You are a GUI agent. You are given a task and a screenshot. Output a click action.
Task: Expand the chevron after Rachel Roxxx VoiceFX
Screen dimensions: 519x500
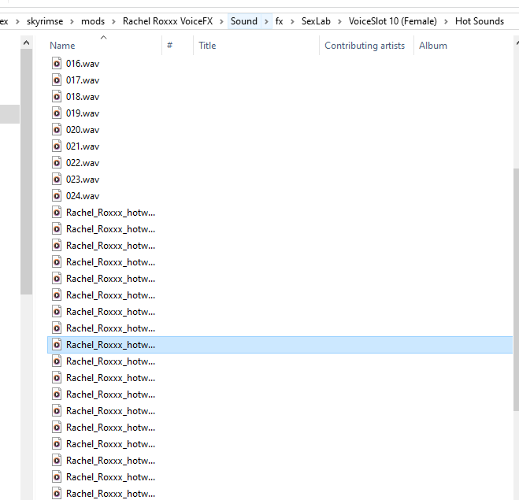(x=221, y=21)
